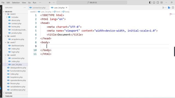Open the Go menu
Screen dimensions: 175x98
point(29,2)
